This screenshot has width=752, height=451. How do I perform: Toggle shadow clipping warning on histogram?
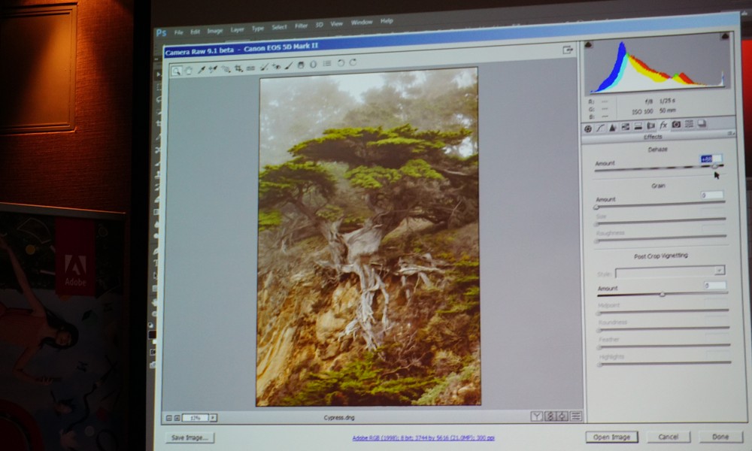point(588,45)
